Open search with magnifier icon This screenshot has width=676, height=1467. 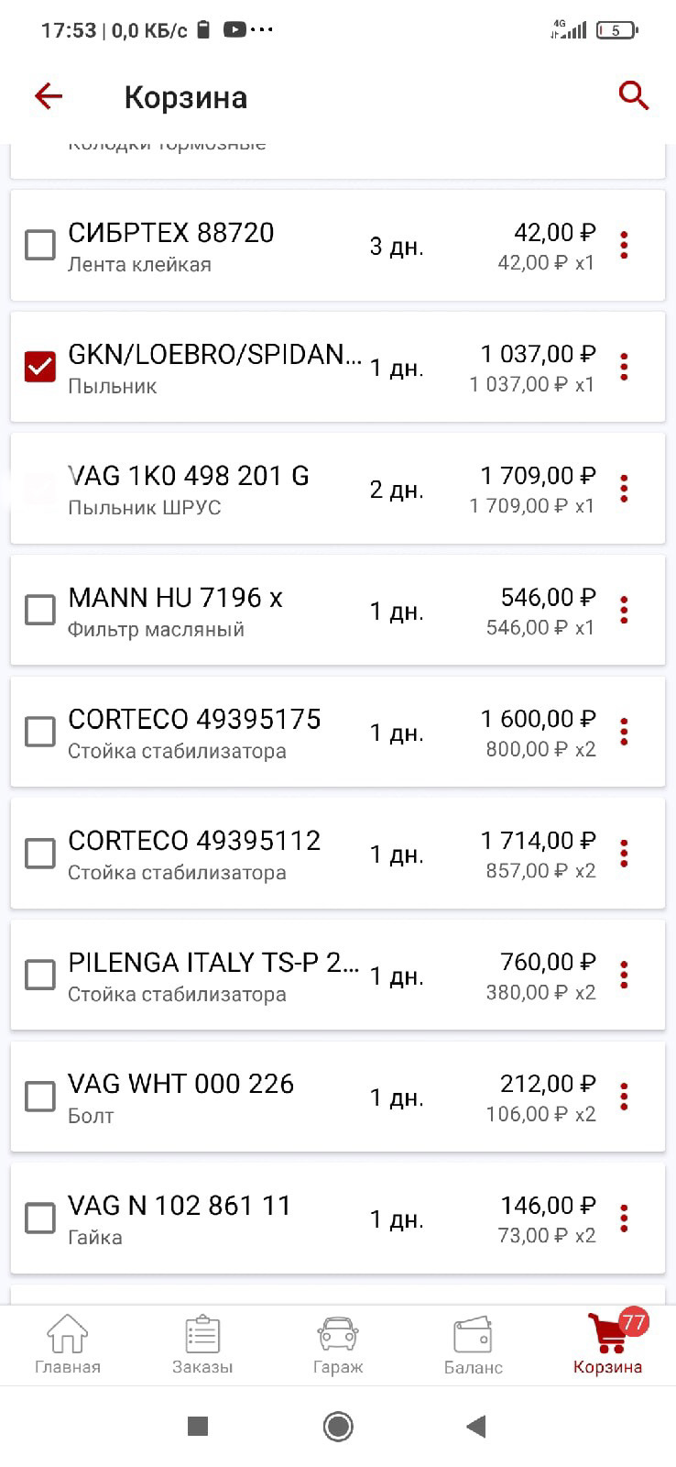pos(633,95)
